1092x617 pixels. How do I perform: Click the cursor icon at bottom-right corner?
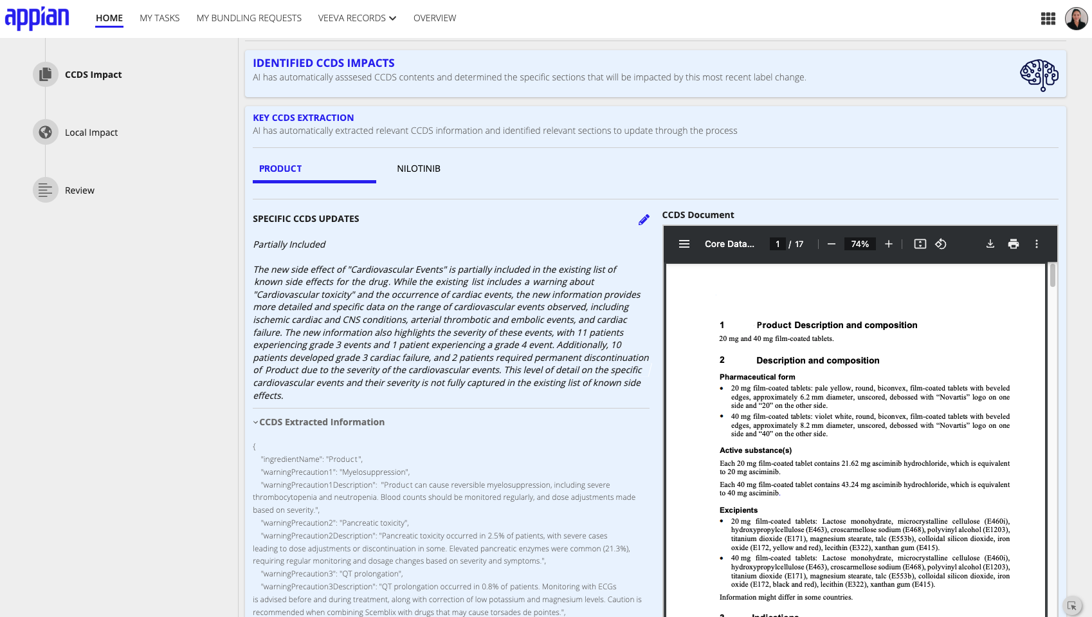pyautogui.click(x=1072, y=605)
